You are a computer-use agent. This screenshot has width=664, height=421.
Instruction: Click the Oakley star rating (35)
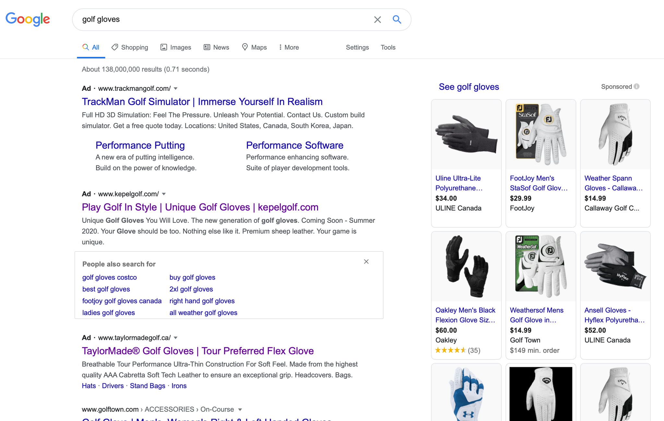tap(458, 350)
